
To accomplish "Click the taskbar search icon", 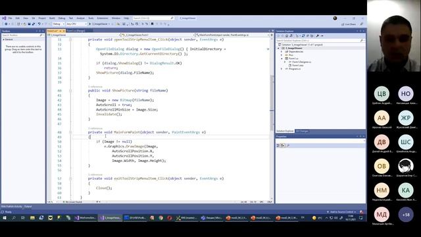I will coord(14,218).
